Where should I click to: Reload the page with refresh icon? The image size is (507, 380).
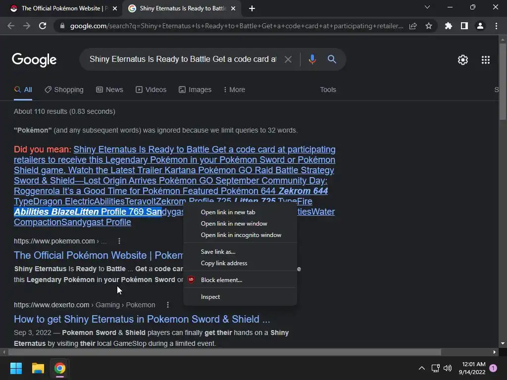(x=43, y=26)
